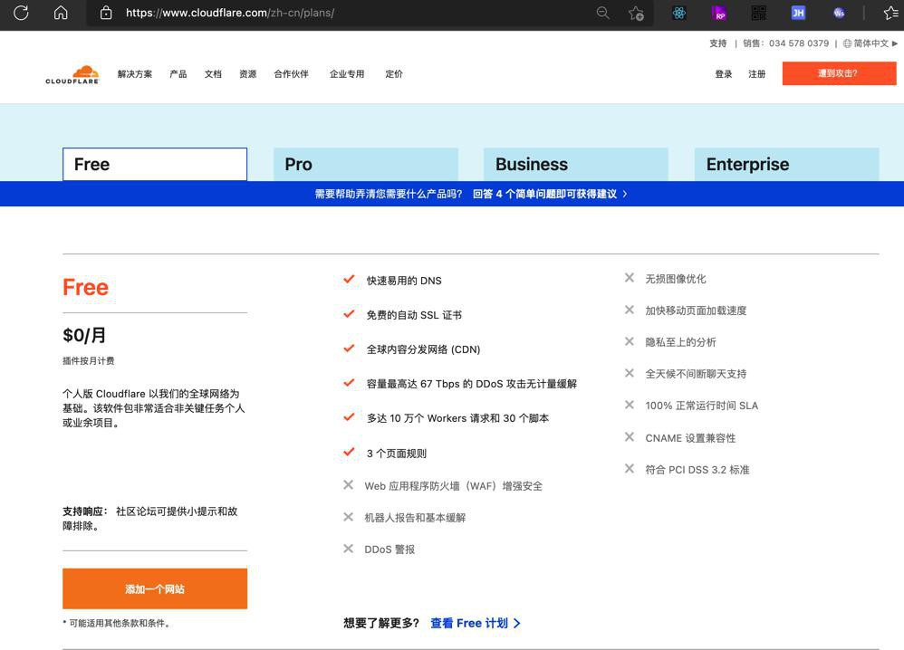
Task: Switch to the Business plan tab
Action: [x=576, y=164]
